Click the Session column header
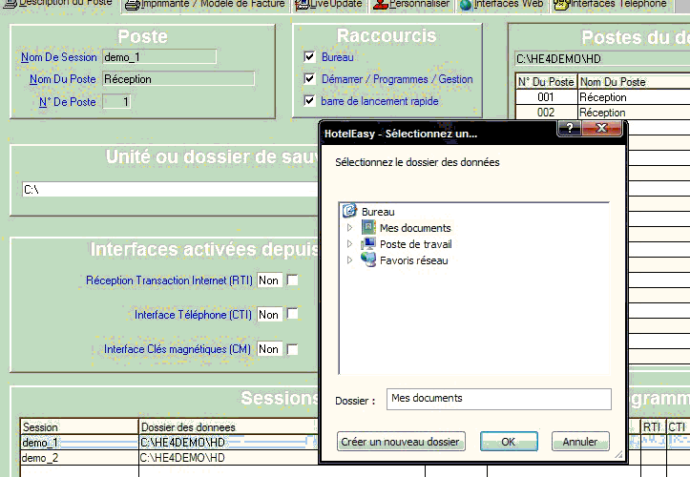This screenshot has height=477, width=690. pyautogui.click(x=79, y=426)
